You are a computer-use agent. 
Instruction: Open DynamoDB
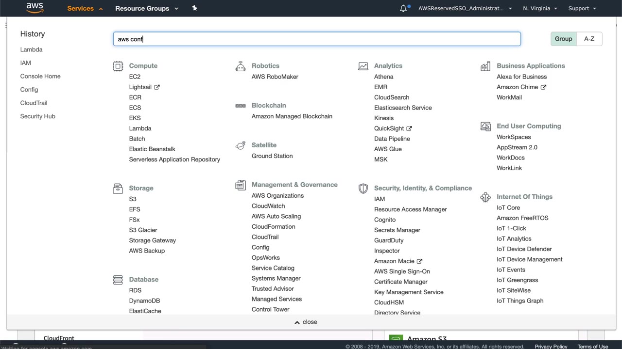coord(144,301)
